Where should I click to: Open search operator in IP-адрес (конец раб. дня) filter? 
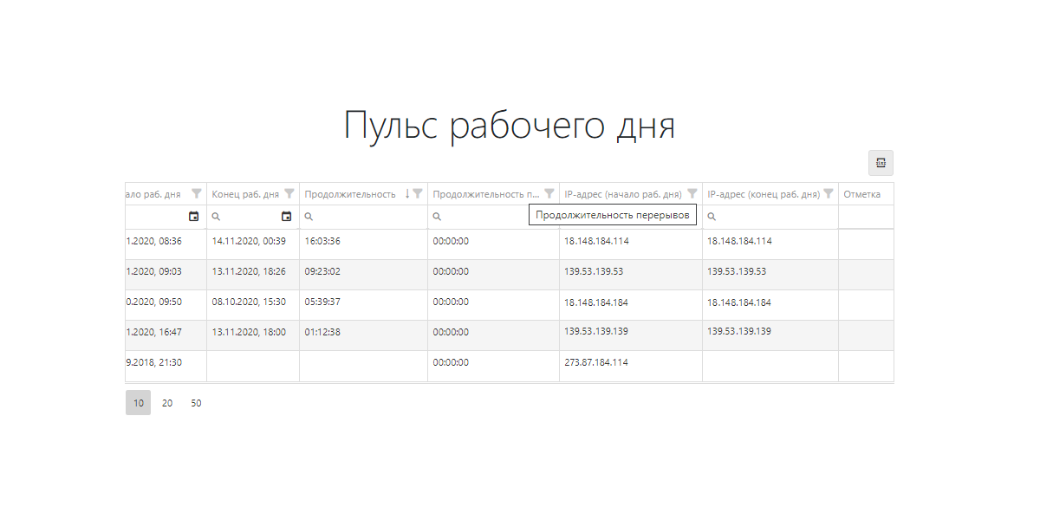712,217
